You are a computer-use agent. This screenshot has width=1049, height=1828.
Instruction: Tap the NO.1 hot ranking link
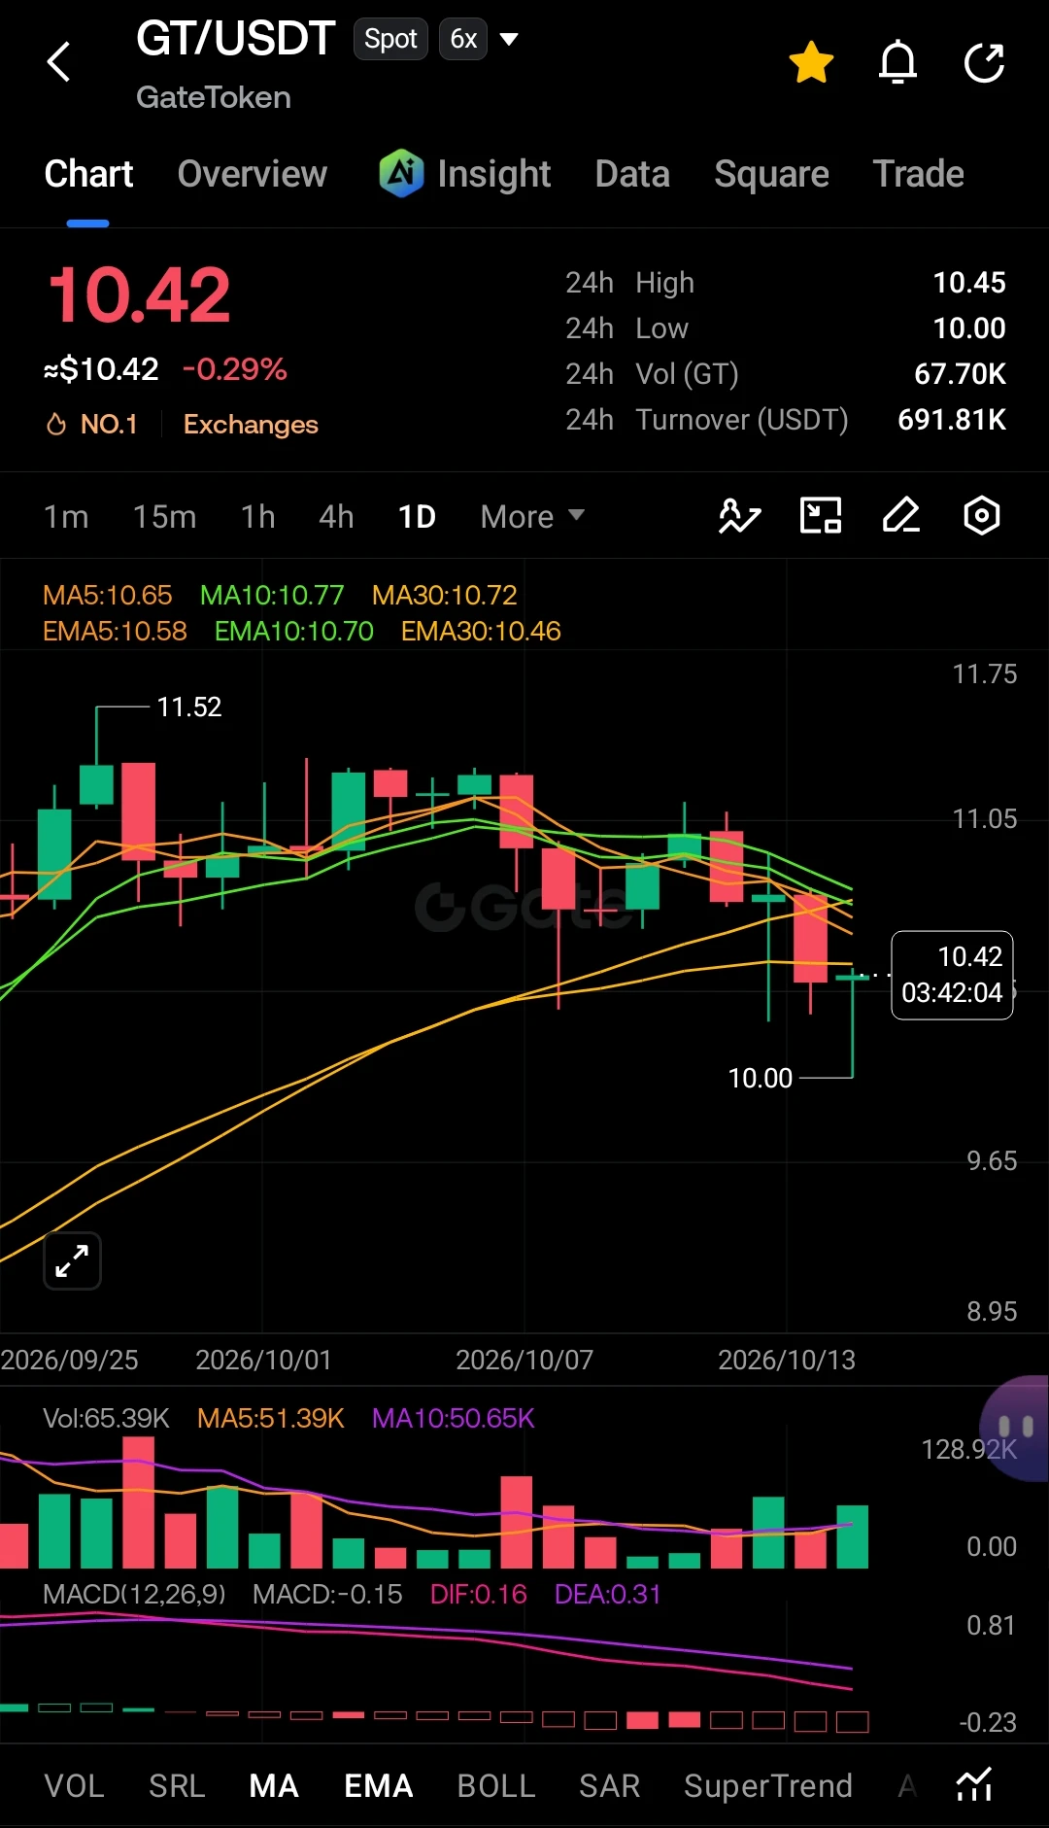click(92, 425)
